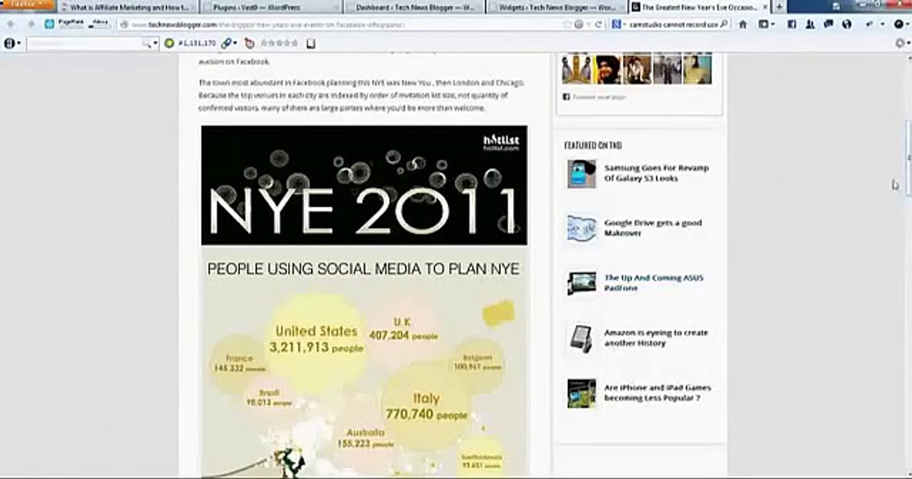Click the third Facebook fan profile photo
The image size is (912, 479).
tap(637, 69)
